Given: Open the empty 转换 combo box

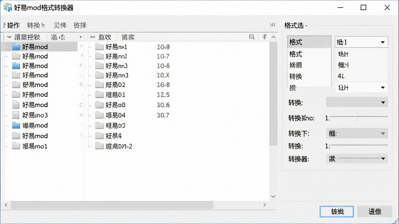Looking at the screenshot, I should 357,102.
